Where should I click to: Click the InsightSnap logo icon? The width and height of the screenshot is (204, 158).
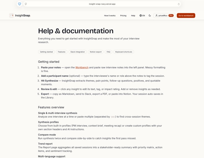[11, 15]
